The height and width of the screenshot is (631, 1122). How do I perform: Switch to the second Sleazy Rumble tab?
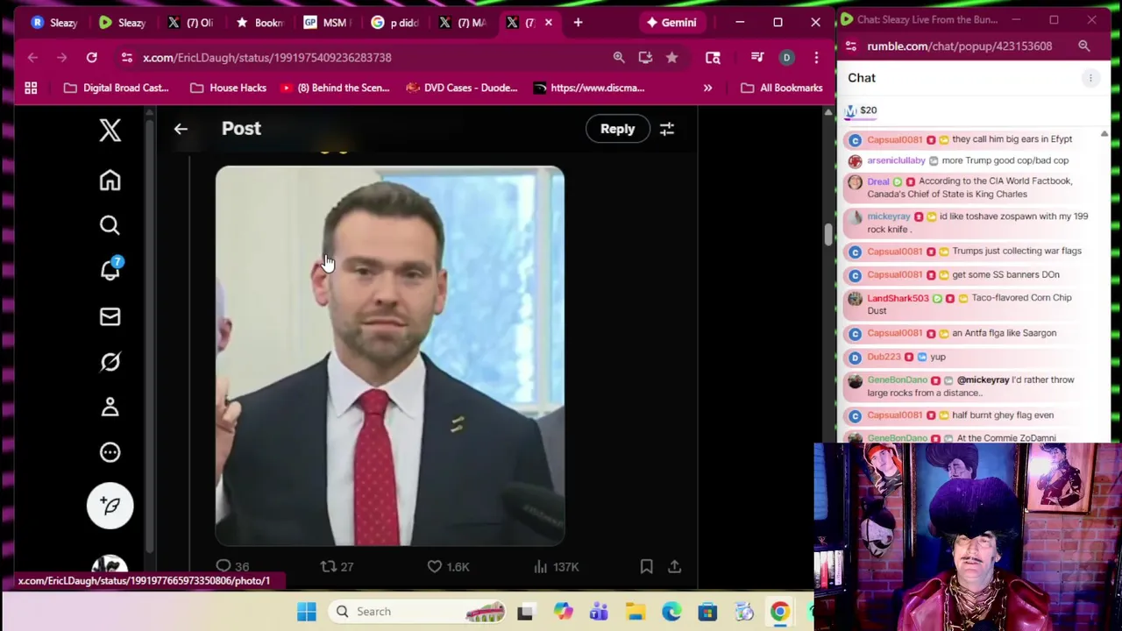coord(122,23)
